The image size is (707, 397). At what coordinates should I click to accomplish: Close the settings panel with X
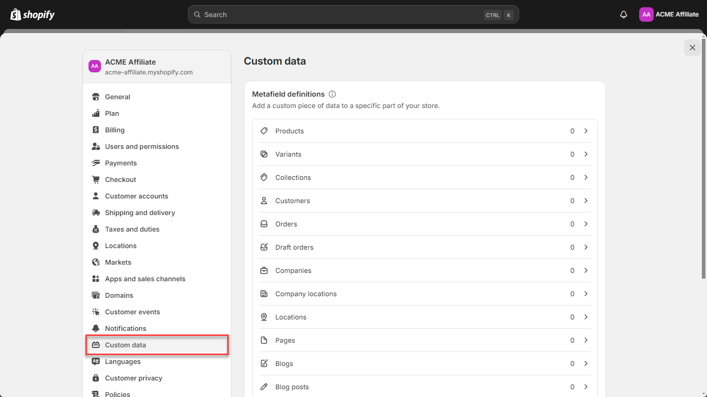pos(693,48)
